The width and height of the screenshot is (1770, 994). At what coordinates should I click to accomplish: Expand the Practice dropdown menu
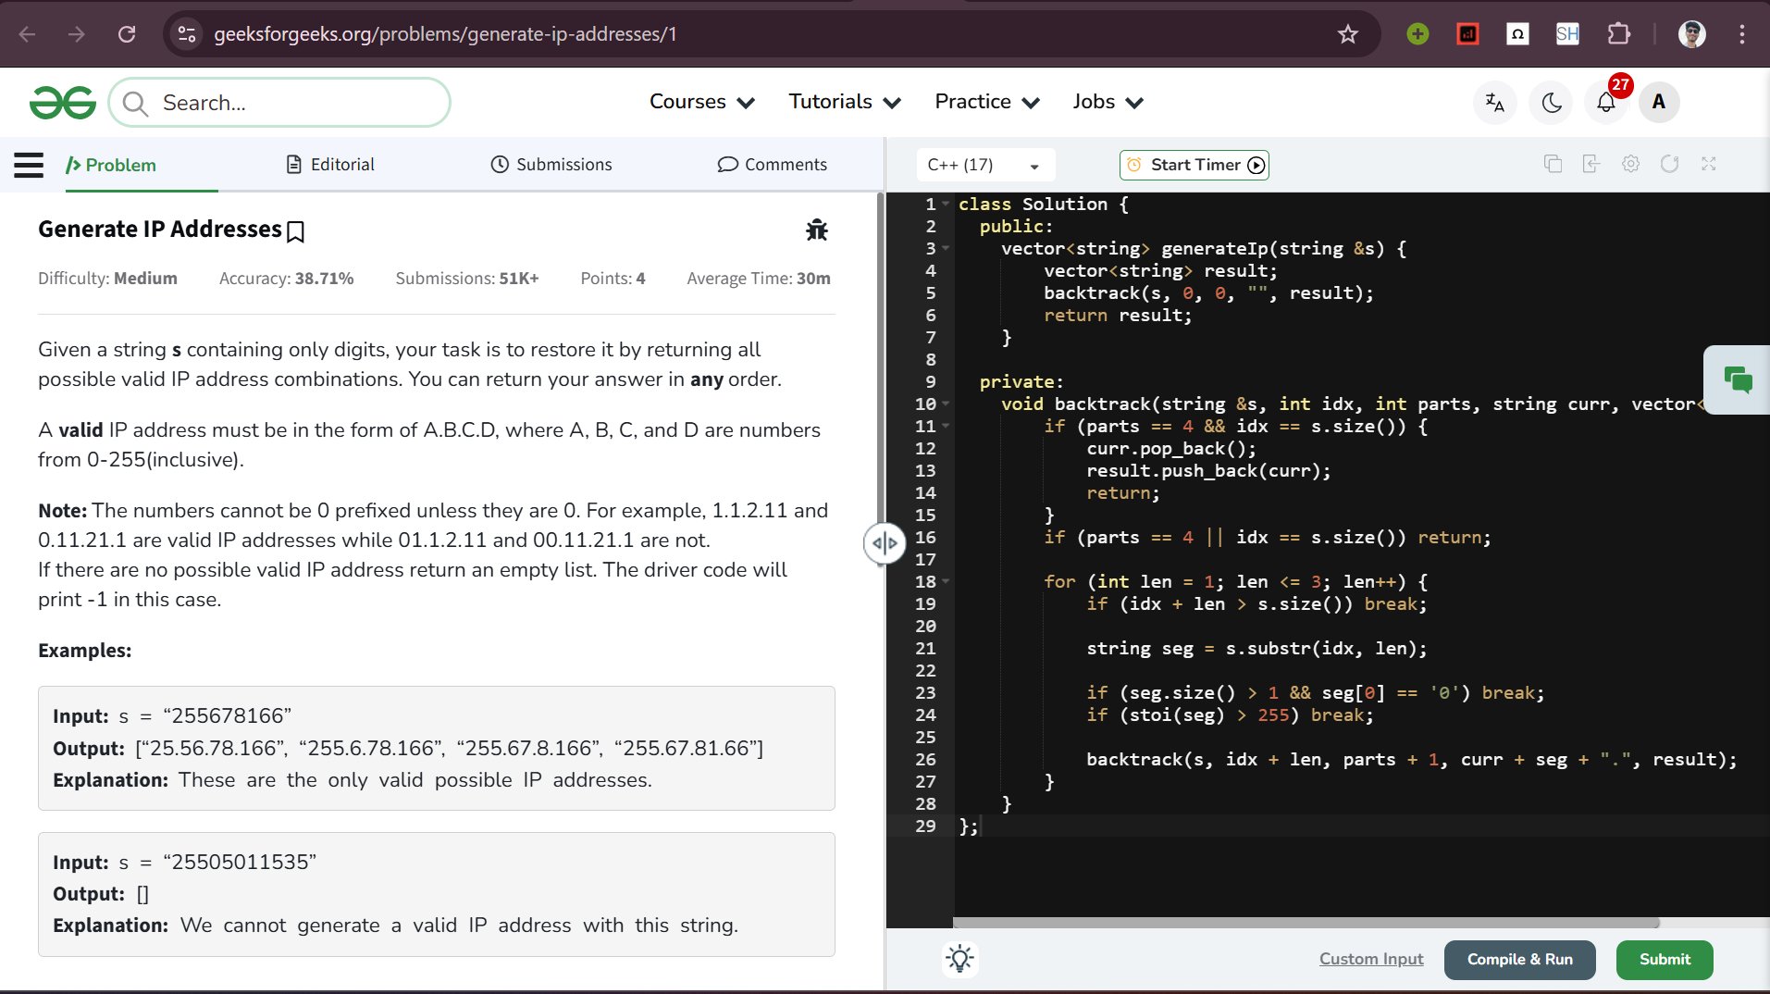(x=986, y=102)
